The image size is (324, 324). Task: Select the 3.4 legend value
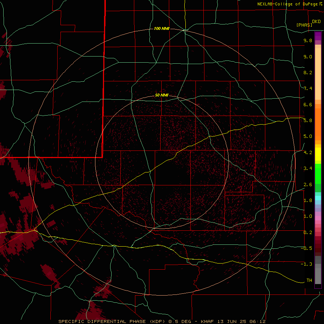[x=308, y=168]
